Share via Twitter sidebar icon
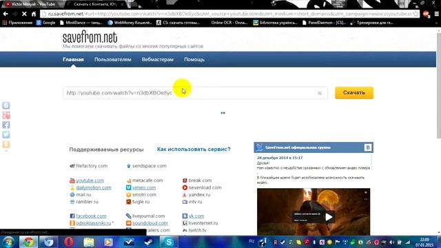Screen dimensions: 441x248 (x=6, y=134)
